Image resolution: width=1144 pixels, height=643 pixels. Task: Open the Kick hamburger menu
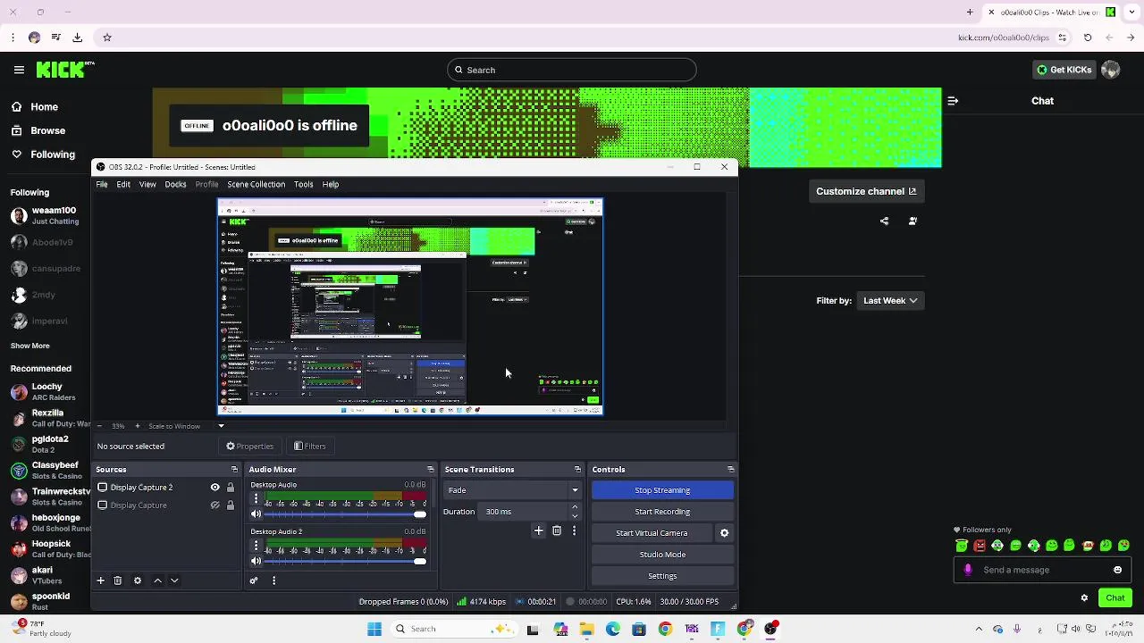pos(19,70)
